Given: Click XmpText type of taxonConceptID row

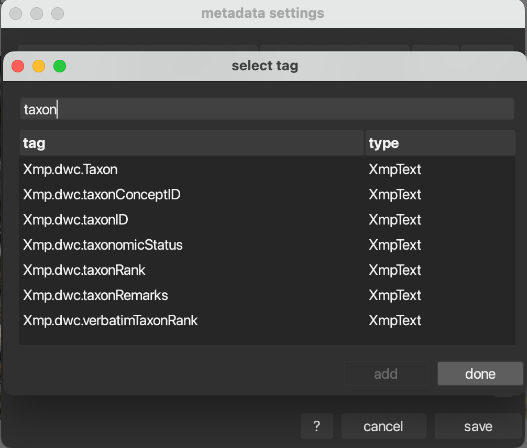Looking at the screenshot, I should 395,195.
